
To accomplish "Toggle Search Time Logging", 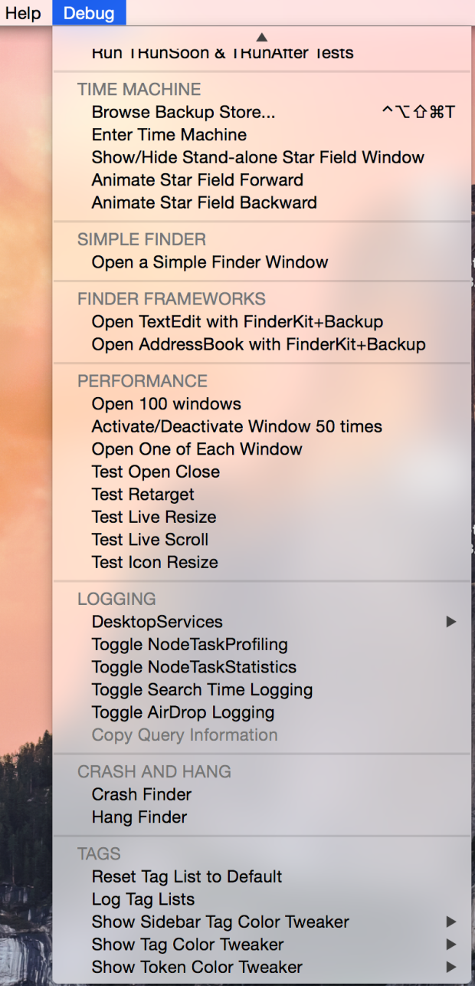I will [x=201, y=690].
